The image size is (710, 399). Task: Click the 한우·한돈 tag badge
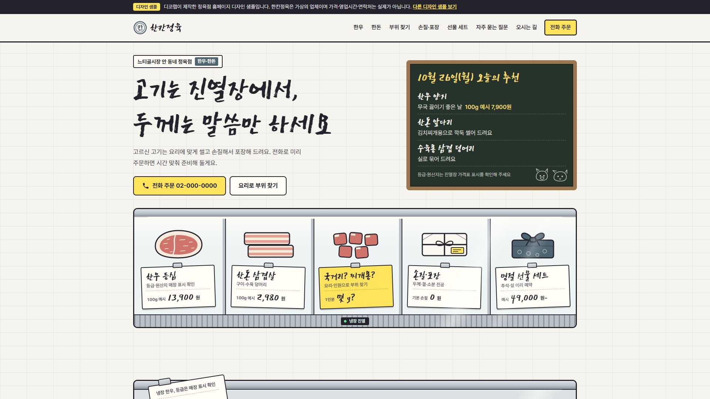point(206,61)
